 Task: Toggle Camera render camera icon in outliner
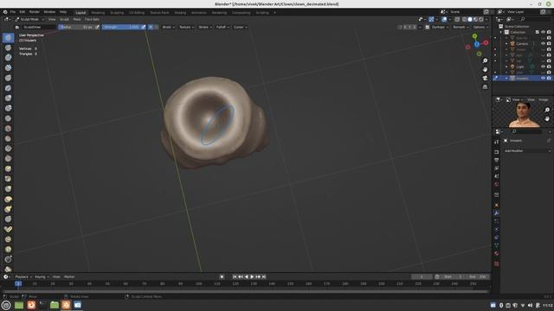549,44
